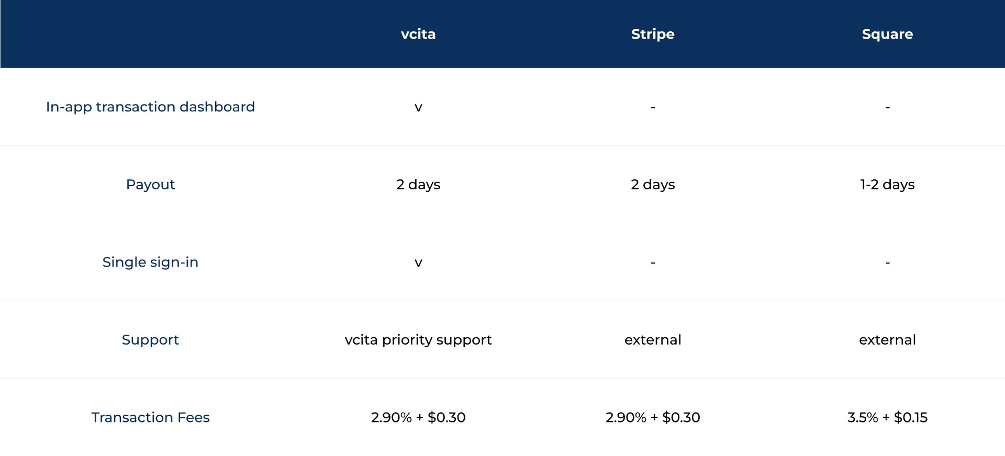Click vcita's Single sign-in checkmark
This screenshot has width=1005, height=456.
pyautogui.click(x=418, y=263)
